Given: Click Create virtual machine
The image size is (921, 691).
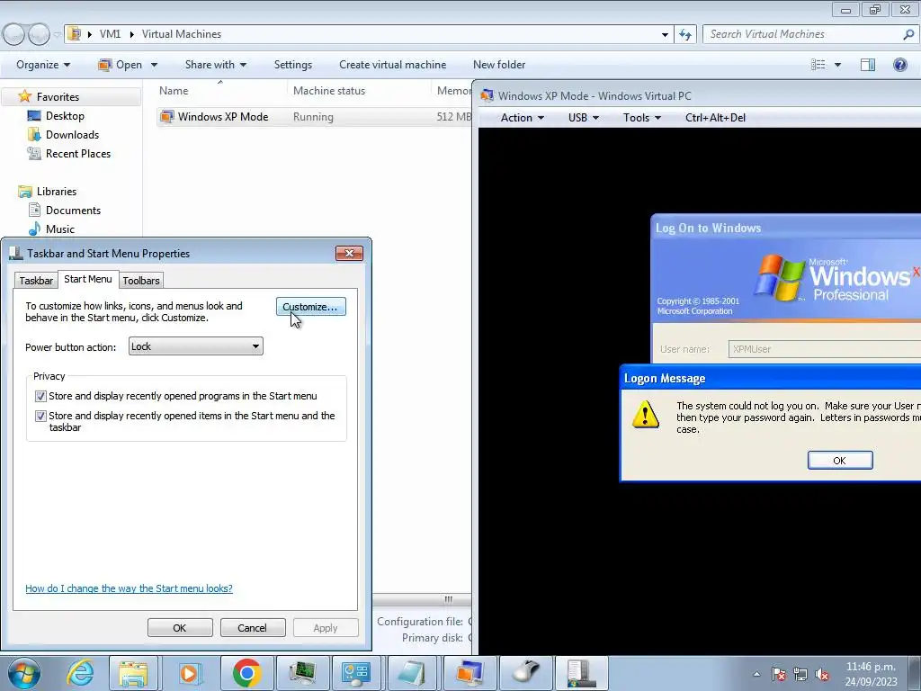Looking at the screenshot, I should pos(392,65).
